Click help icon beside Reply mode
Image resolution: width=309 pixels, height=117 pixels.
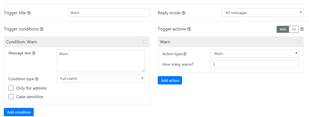pyautogui.click(x=183, y=13)
